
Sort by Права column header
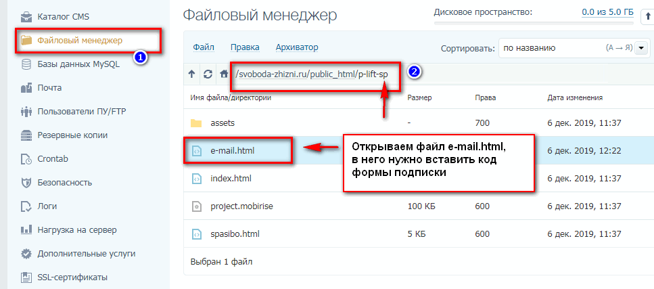pyautogui.click(x=485, y=97)
